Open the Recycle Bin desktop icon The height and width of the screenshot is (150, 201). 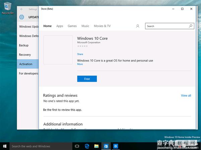tap(7, 8)
